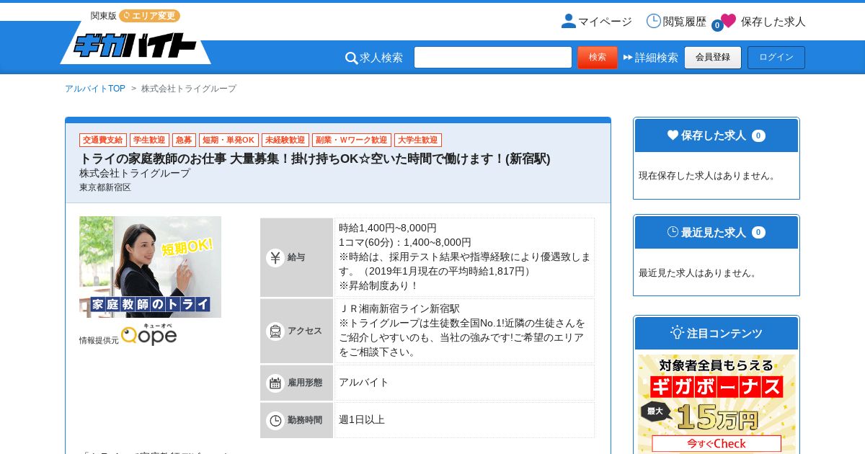865x454 pixels.
Task: Click the train アクセス icon
Action: [x=275, y=331]
